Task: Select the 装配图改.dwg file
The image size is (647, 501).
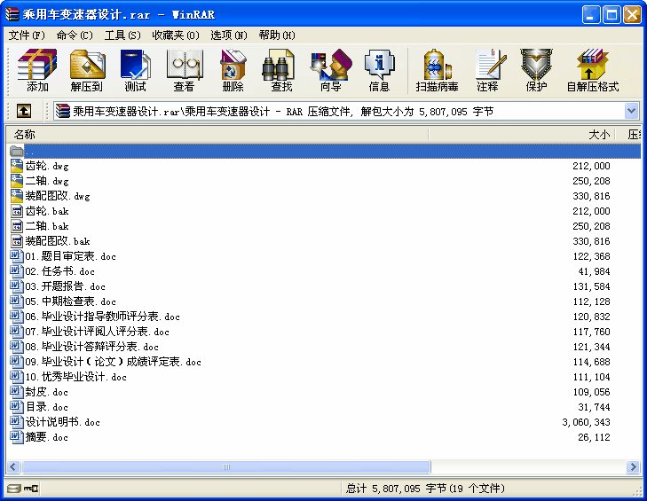Action: (x=57, y=196)
